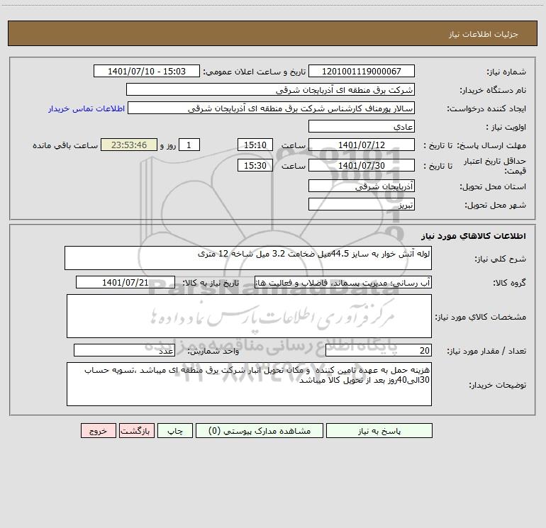Click the 'ایجاد کننده درخواست:' label

pyautogui.click(x=486, y=109)
